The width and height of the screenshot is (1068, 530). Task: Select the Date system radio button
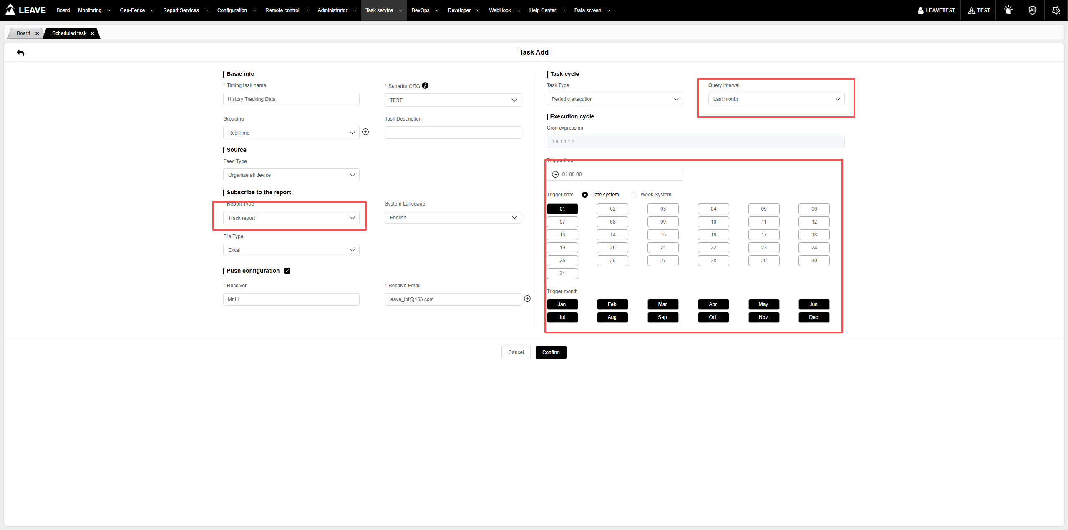click(x=585, y=195)
